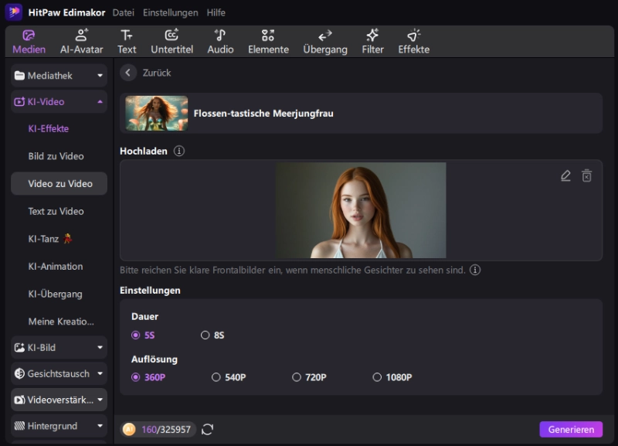This screenshot has width=618, height=446.
Task: Go back with the Zurück button
Action: (x=128, y=73)
